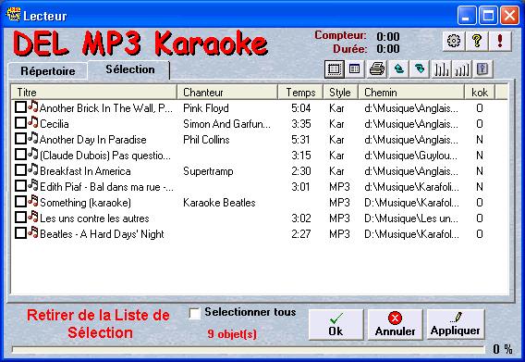Sort by the Chanteur column header

pyautogui.click(x=227, y=93)
